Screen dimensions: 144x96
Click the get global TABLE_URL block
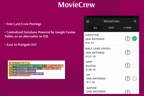coord(51,68)
